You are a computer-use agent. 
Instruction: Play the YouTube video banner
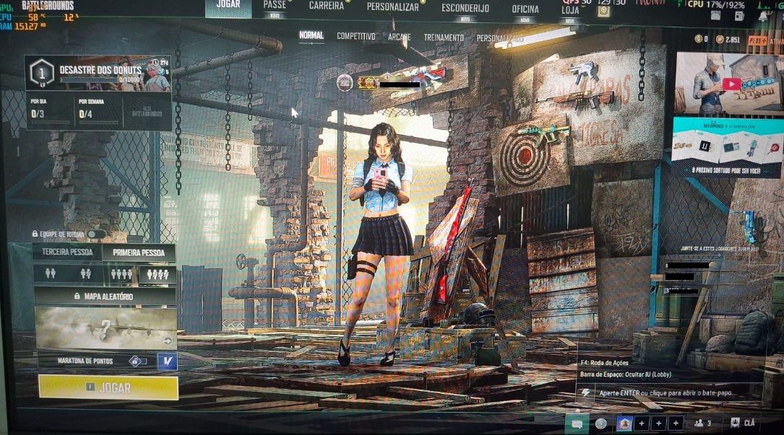pos(730,84)
